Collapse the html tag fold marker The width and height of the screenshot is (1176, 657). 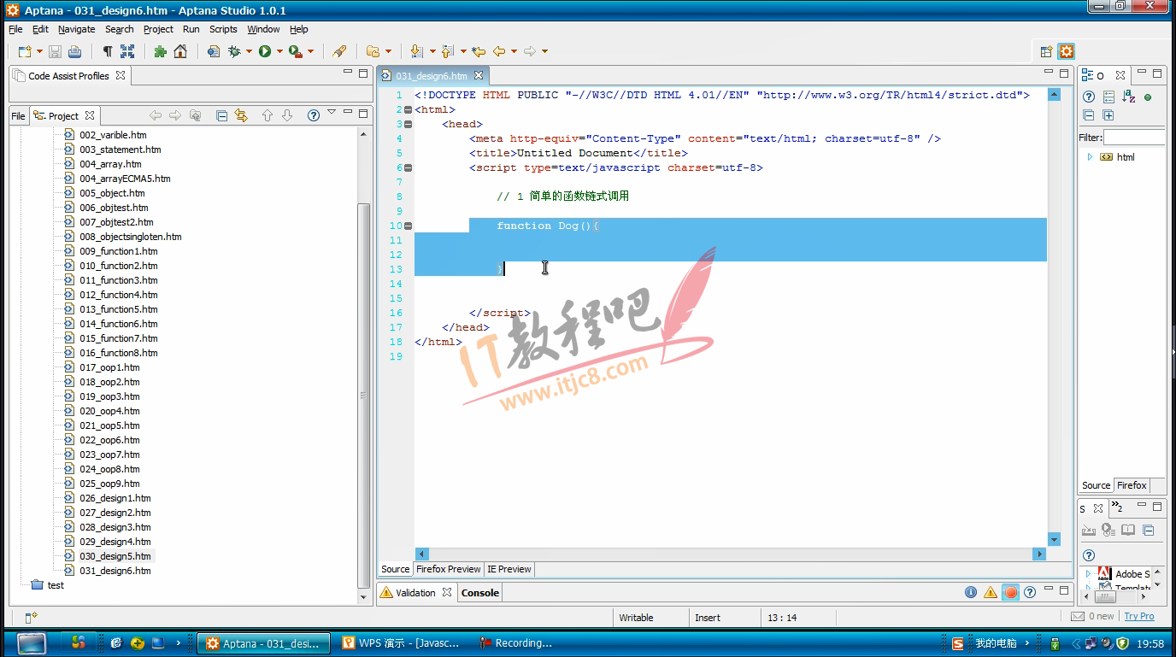[x=408, y=109]
